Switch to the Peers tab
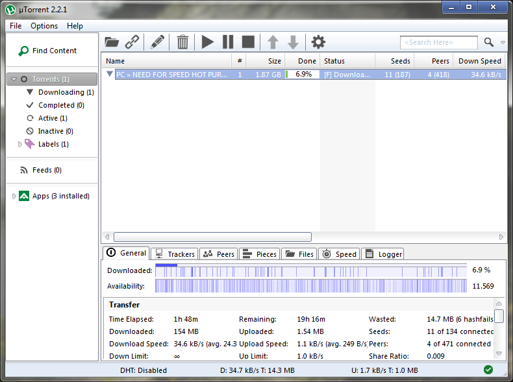This screenshot has width=513, height=382. tap(219, 254)
